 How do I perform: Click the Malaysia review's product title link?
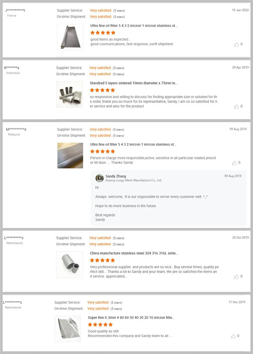(x=133, y=144)
